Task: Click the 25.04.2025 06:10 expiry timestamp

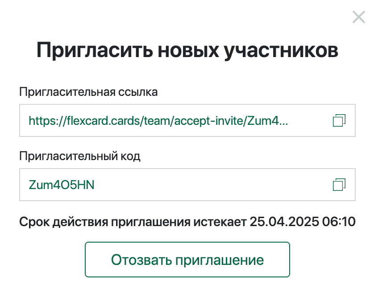Action: [303, 222]
